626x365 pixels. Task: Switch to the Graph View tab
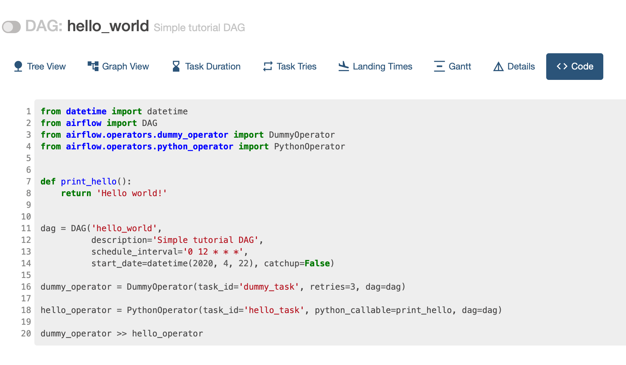tap(125, 66)
